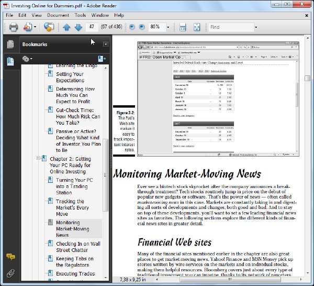Select bookmark Determining How Much You Can Expect
The image size is (314, 286).
[75, 95]
